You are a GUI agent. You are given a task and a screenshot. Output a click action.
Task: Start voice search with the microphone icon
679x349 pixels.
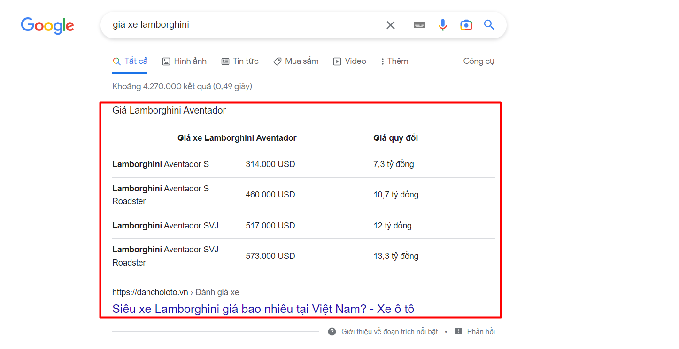[443, 25]
